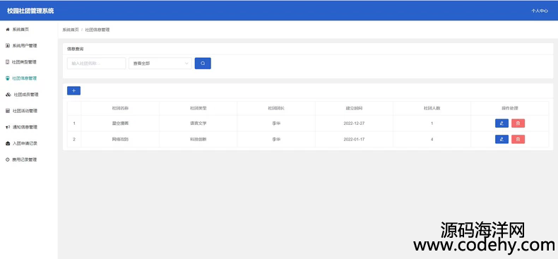Click 系统首页 breadcrumb link
558x259 pixels.
[71, 30]
